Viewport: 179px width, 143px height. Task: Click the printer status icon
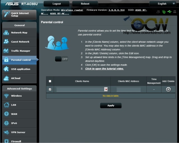pos(175,11)
